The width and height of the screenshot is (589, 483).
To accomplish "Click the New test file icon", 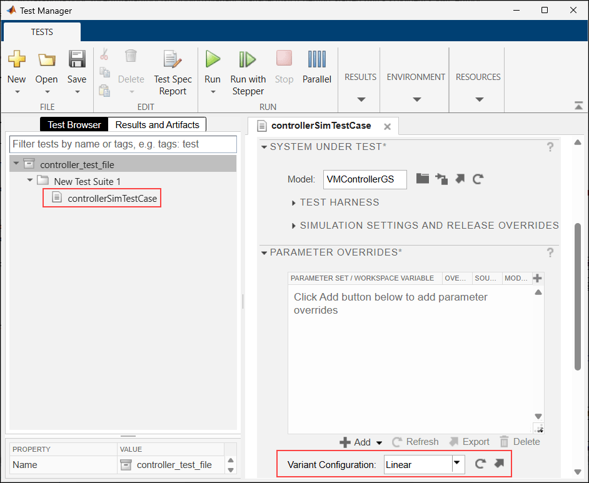I will click(x=17, y=59).
